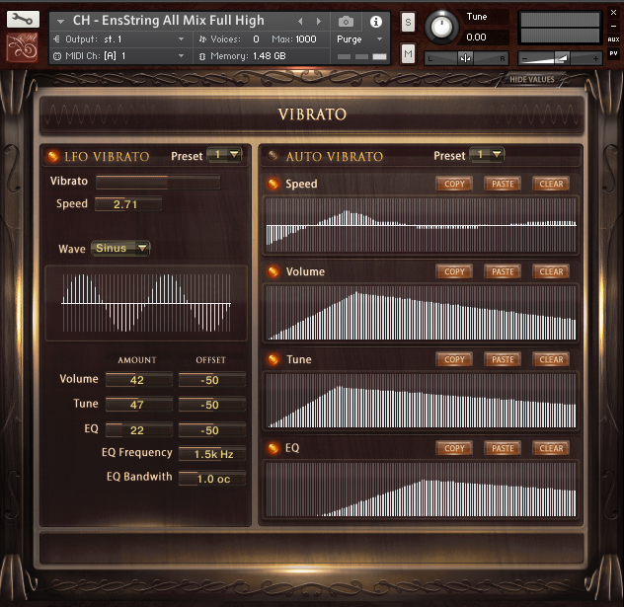624x607 pixels.
Task: Click the Tune Offset value -50
Action: 211,405
